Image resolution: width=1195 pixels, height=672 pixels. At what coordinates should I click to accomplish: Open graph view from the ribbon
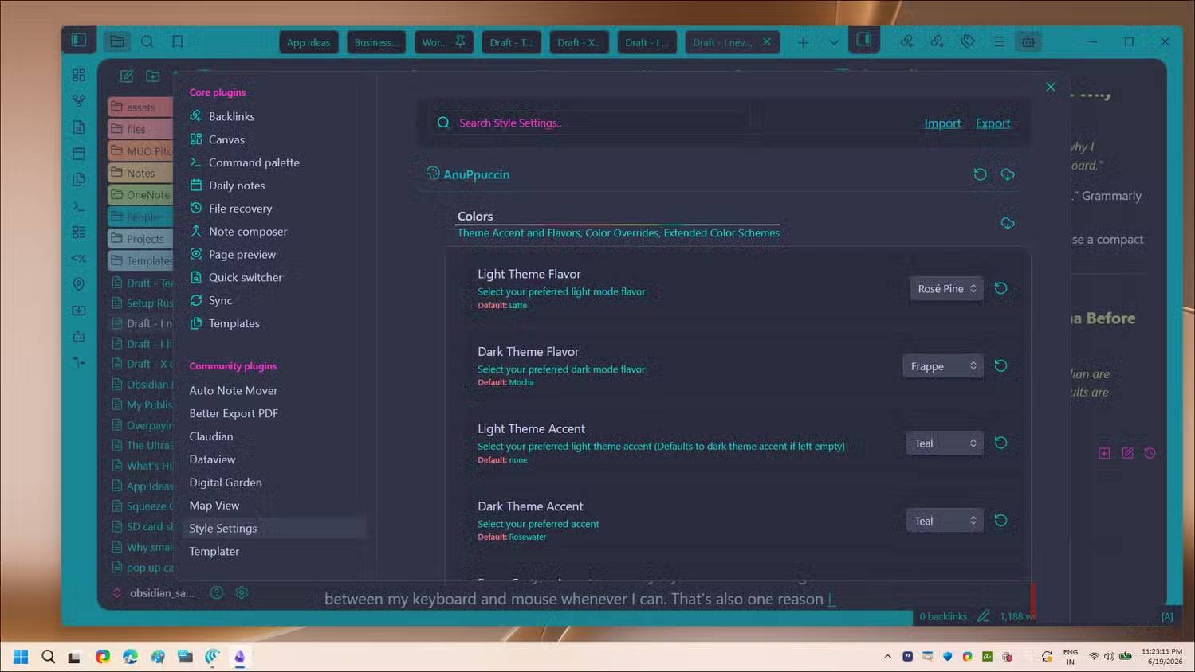click(78, 101)
